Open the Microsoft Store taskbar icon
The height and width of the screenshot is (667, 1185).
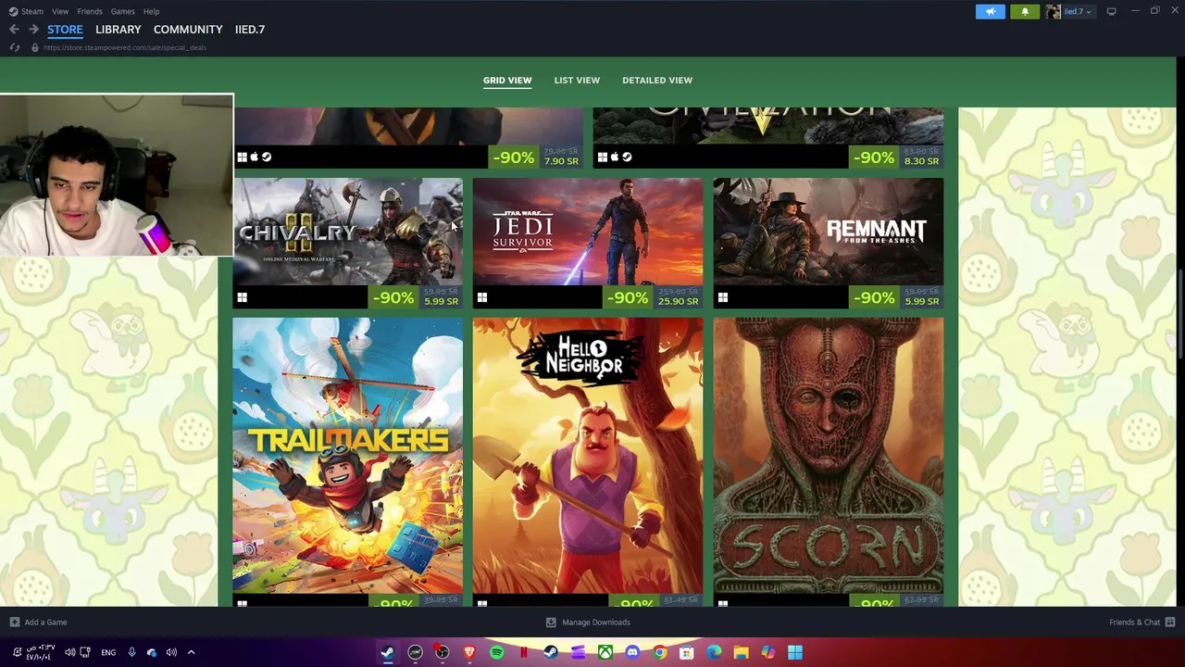[687, 652]
